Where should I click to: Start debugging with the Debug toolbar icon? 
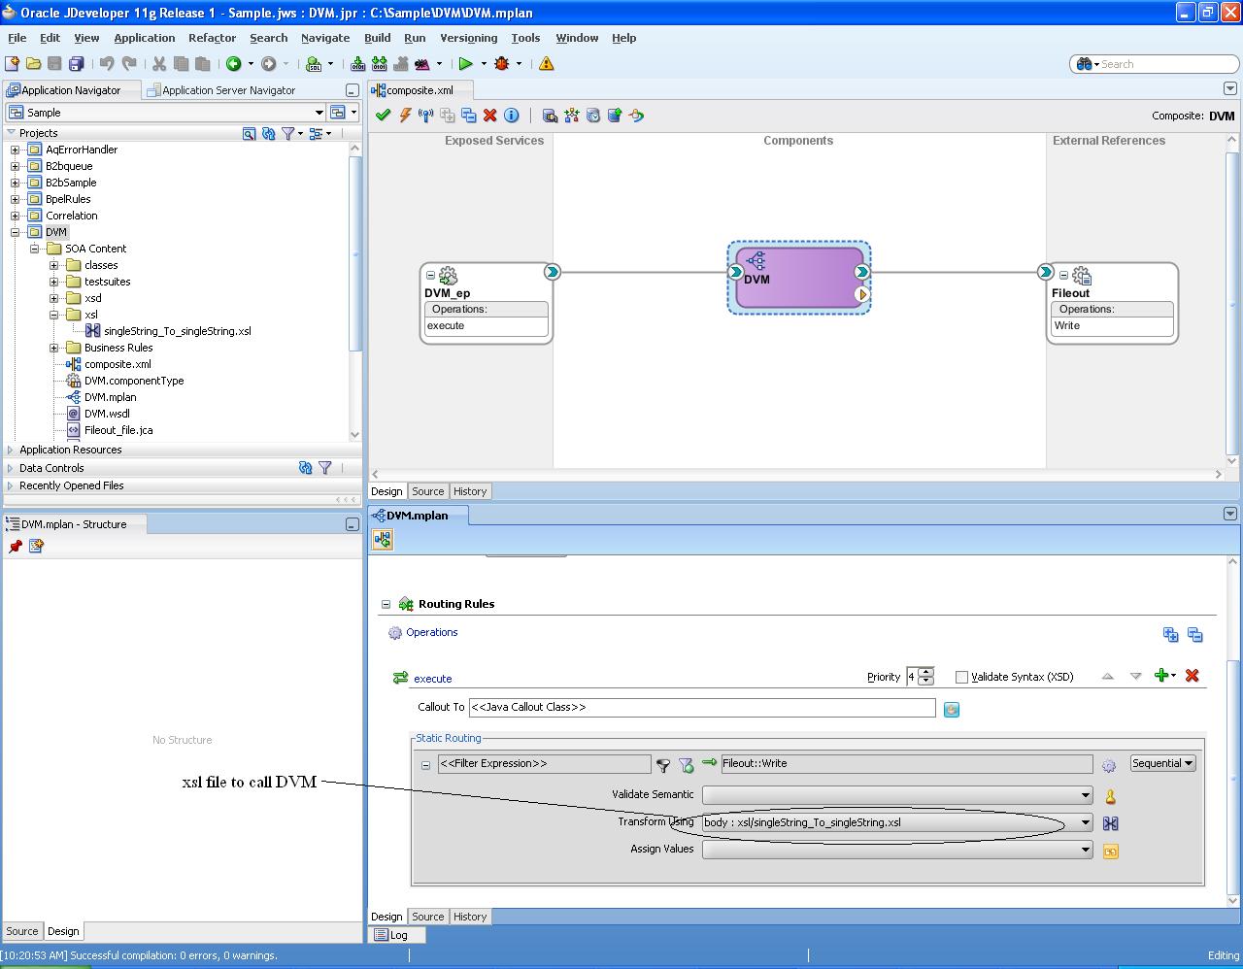pyautogui.click(x=503, y=62)
